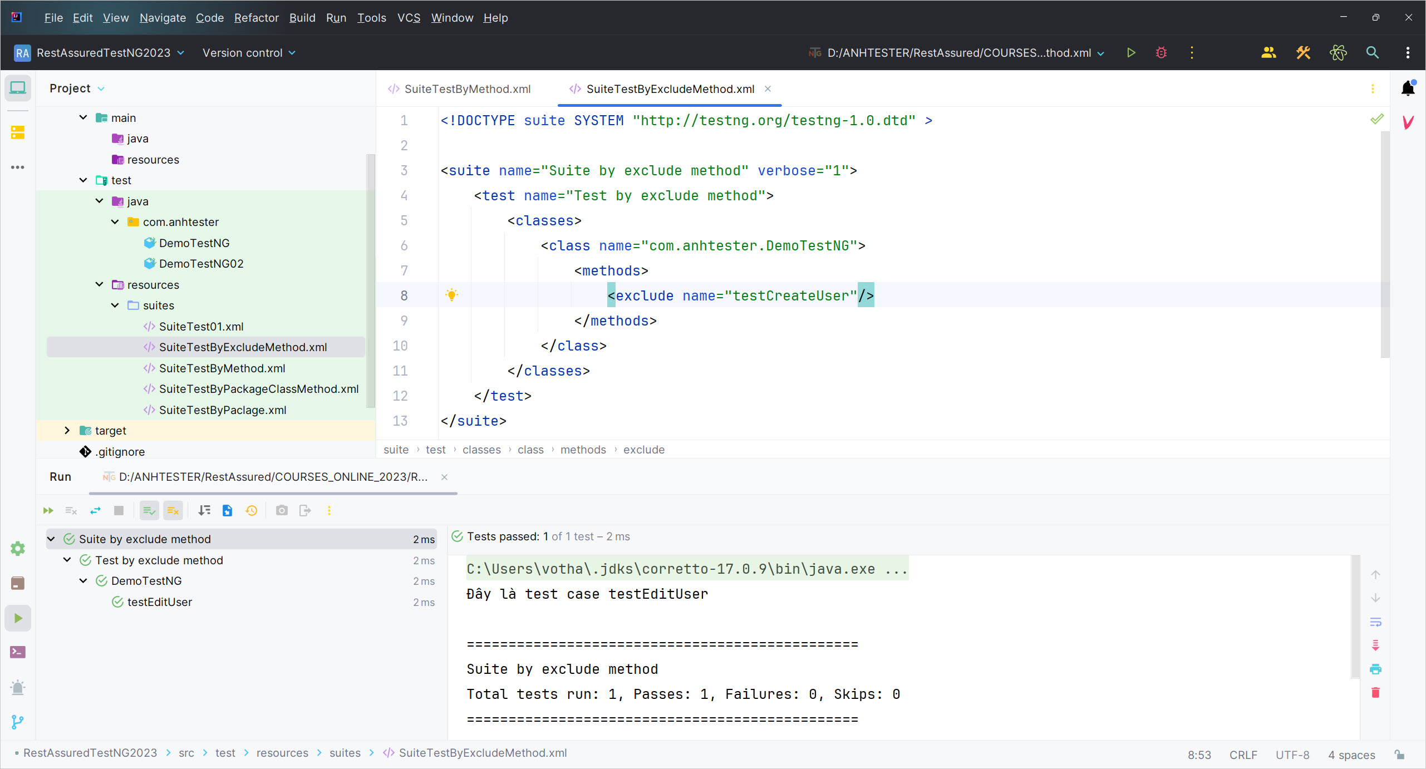Collapse the main folder
Screen dimensions: 1426x769
(x=83, y=117)
